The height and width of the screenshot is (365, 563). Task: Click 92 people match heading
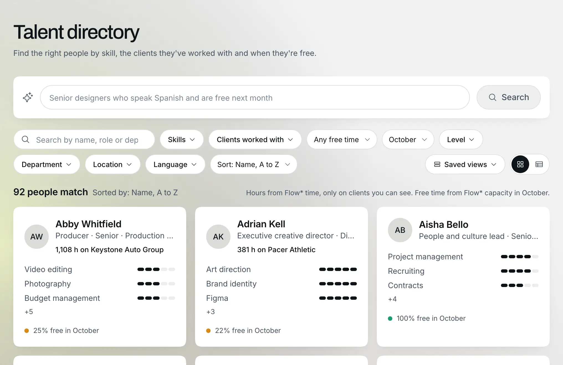(x=50, y=192)
